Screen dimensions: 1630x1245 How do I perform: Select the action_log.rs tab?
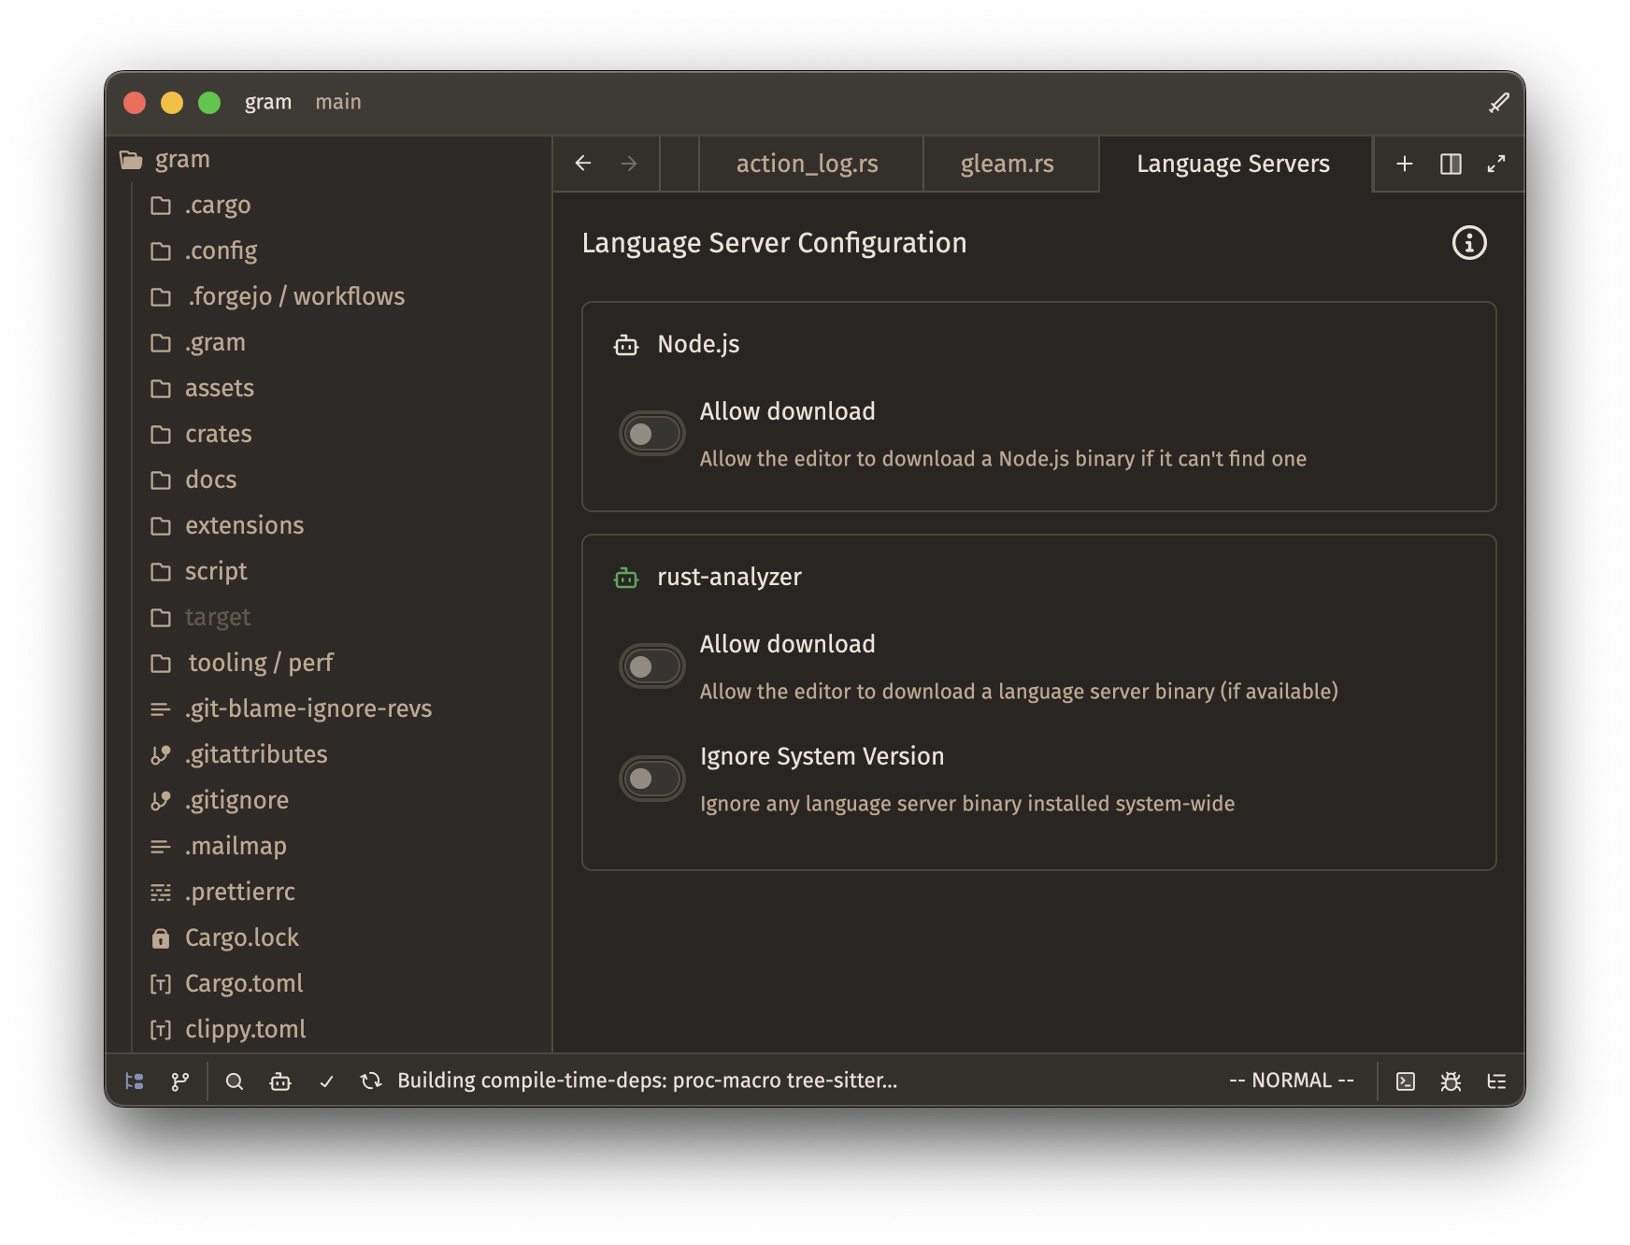click(x=808, y=164)
